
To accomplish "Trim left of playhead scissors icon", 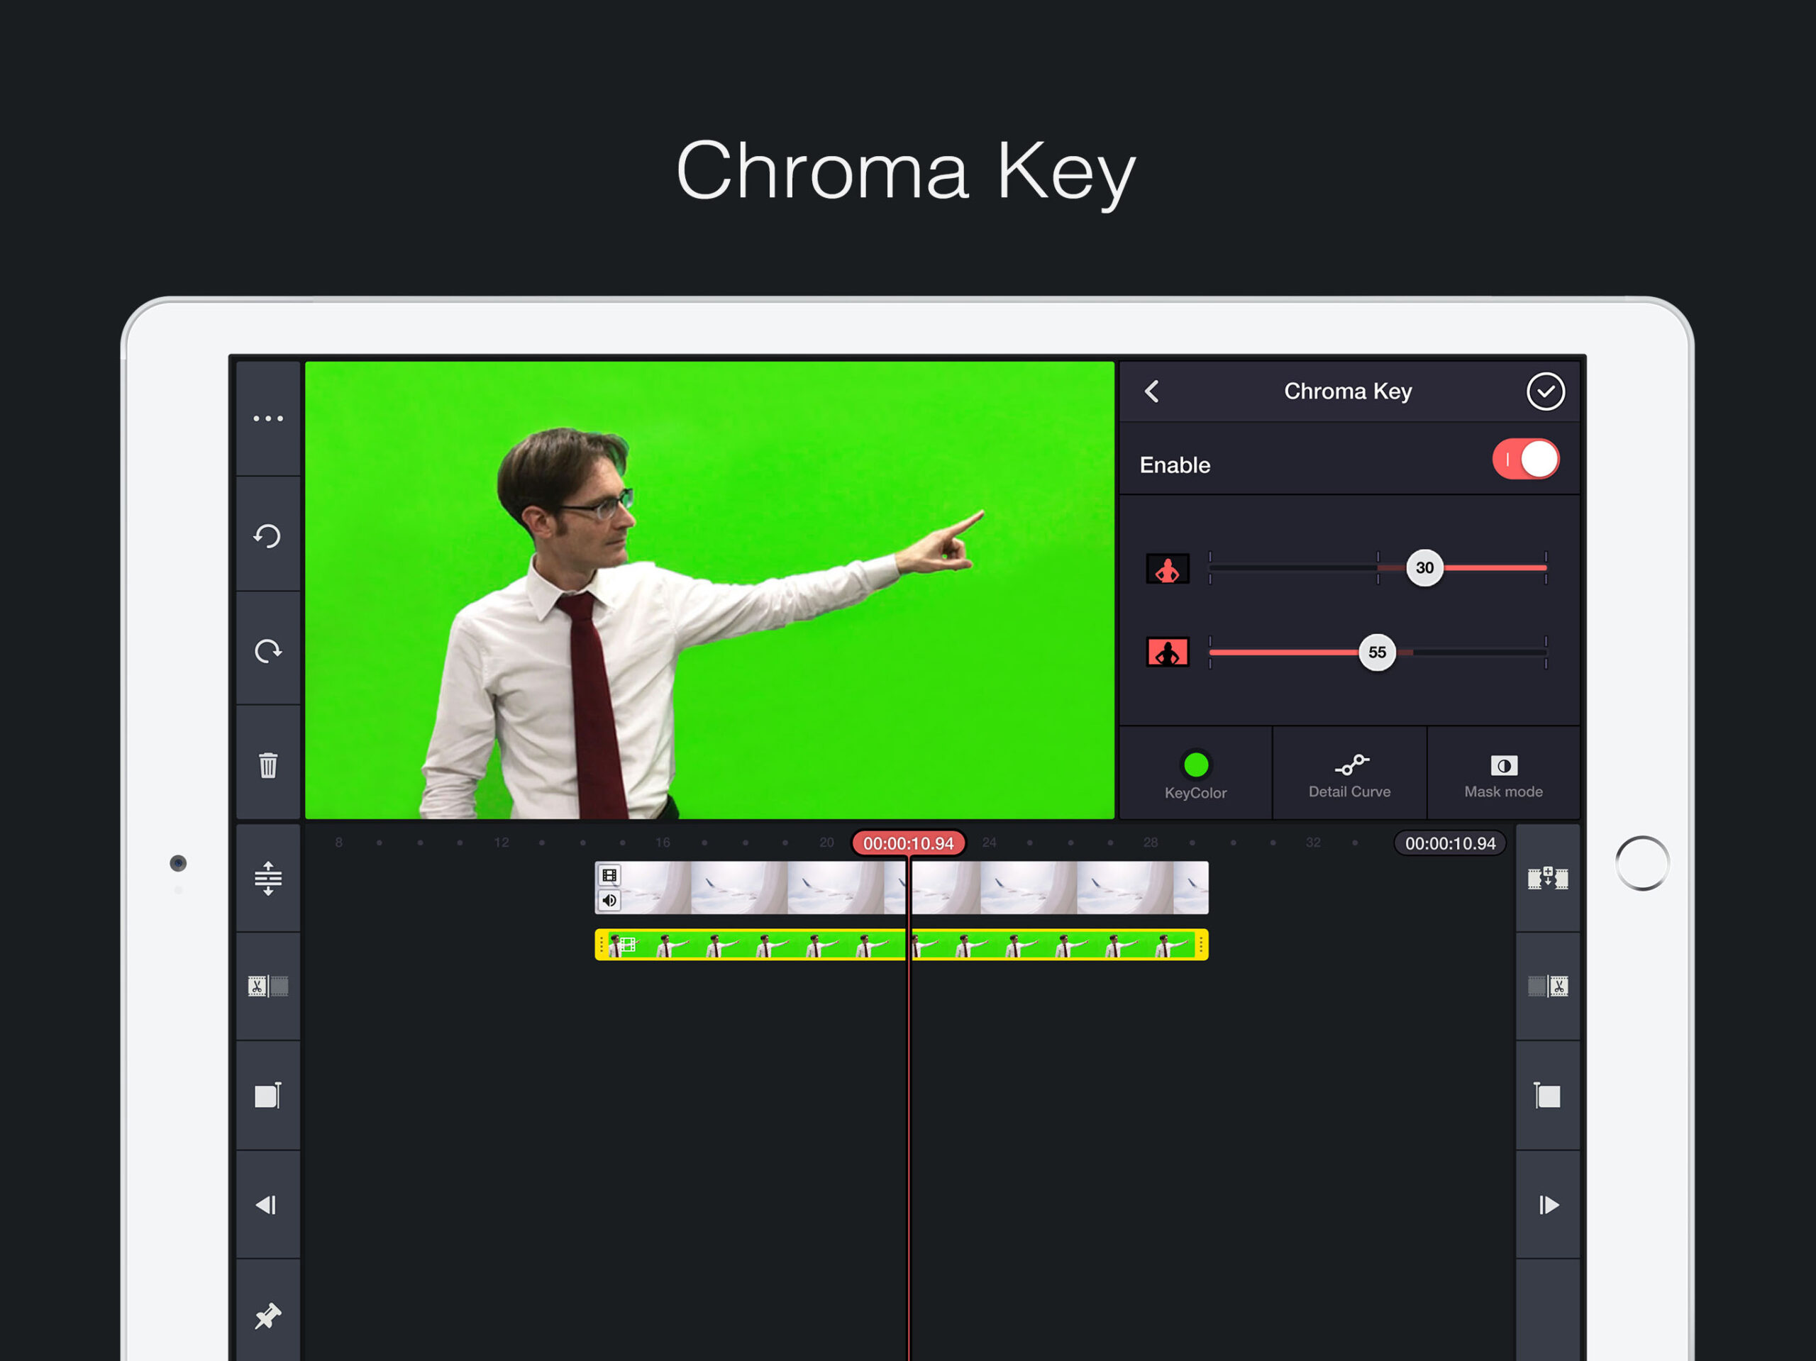I will pos(267,986).
